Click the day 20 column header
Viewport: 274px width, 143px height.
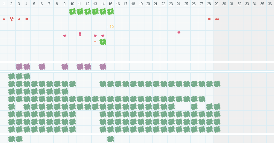[148, 4]
